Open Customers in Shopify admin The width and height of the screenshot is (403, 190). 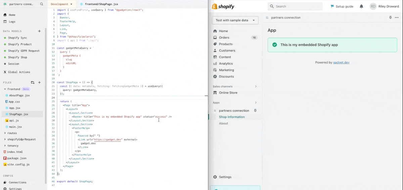(x=227, y=51)
